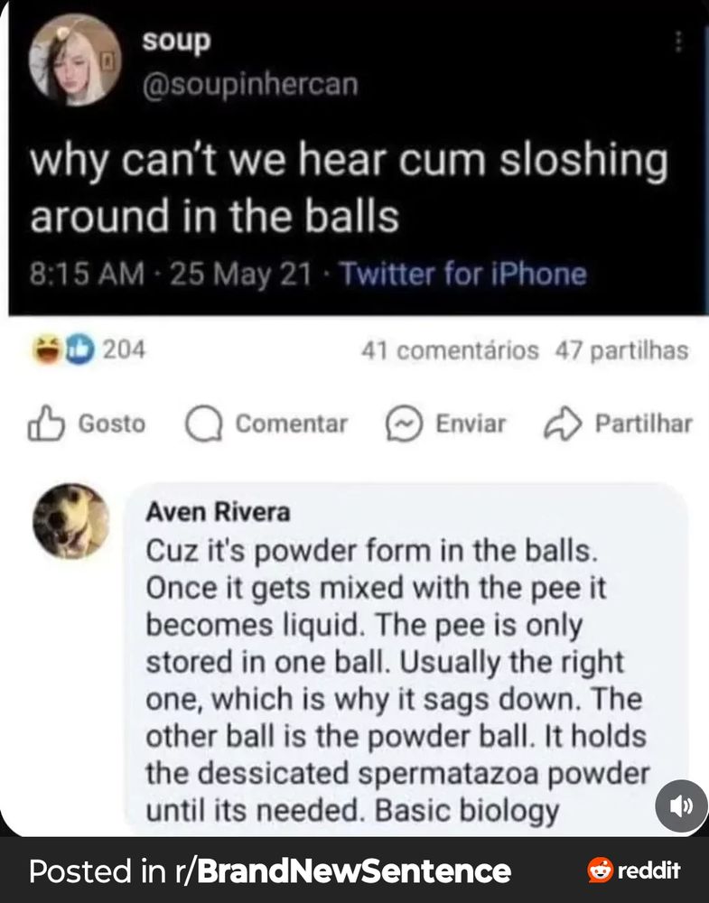
Task: Open the tweet's three-dot options menu
Action: click(679, 42)
